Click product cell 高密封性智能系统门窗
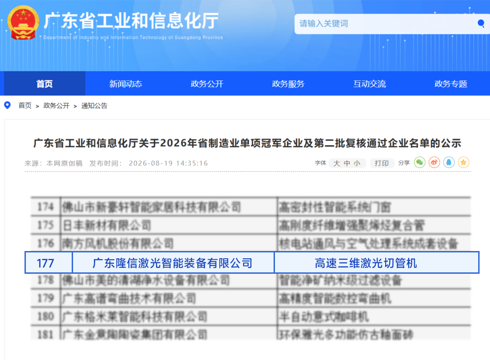The image size is (490, 360). click(335, 207)
